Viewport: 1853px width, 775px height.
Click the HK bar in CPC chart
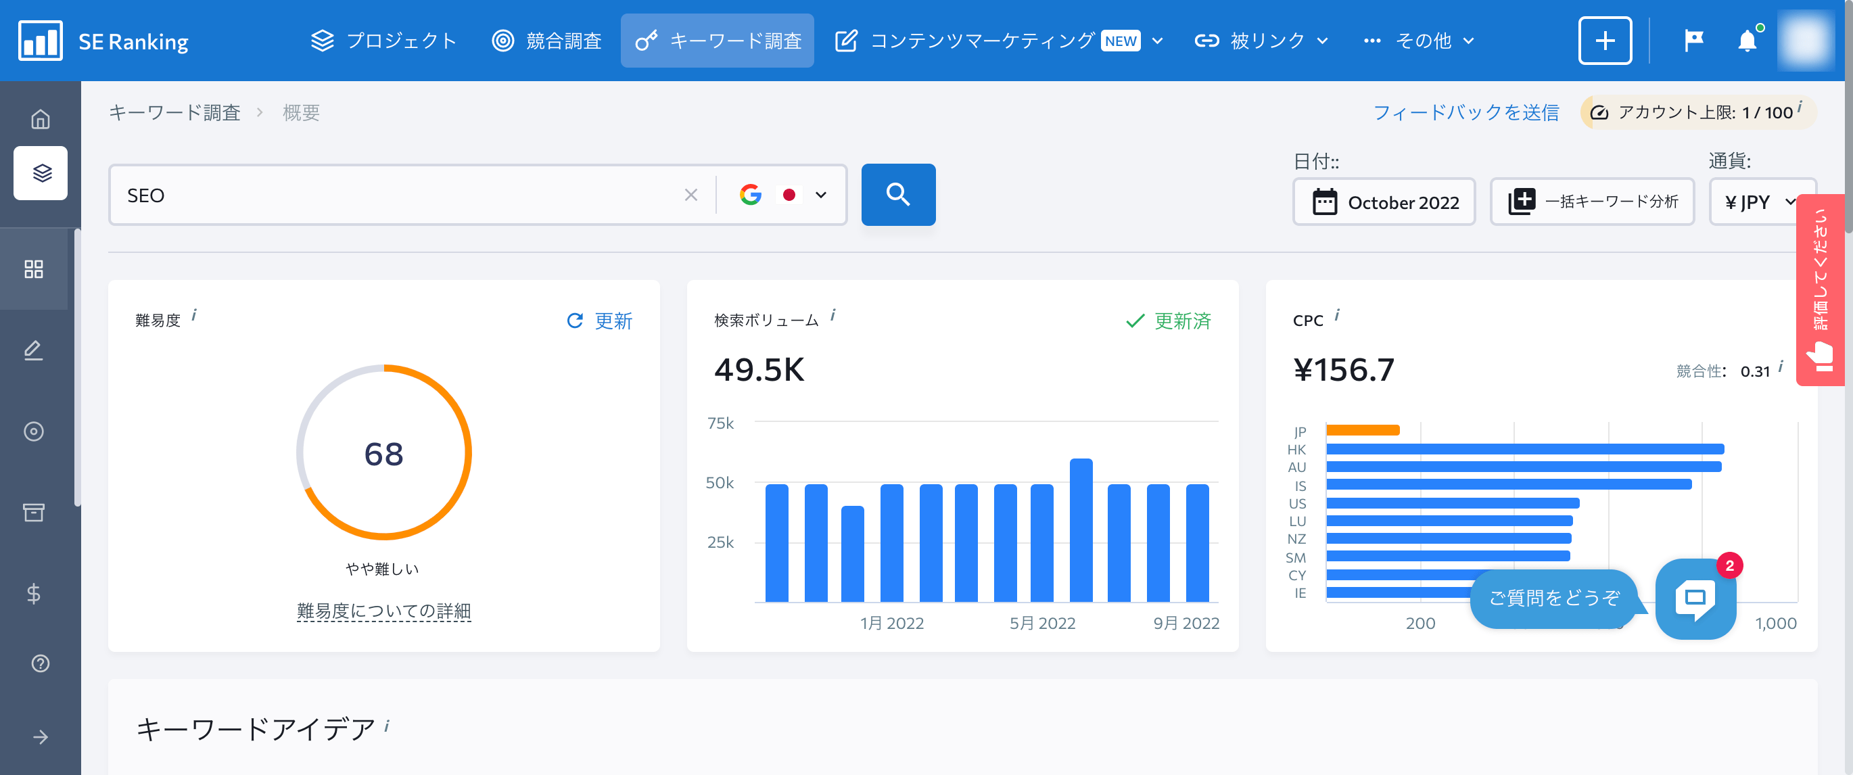click(1525, 449)
